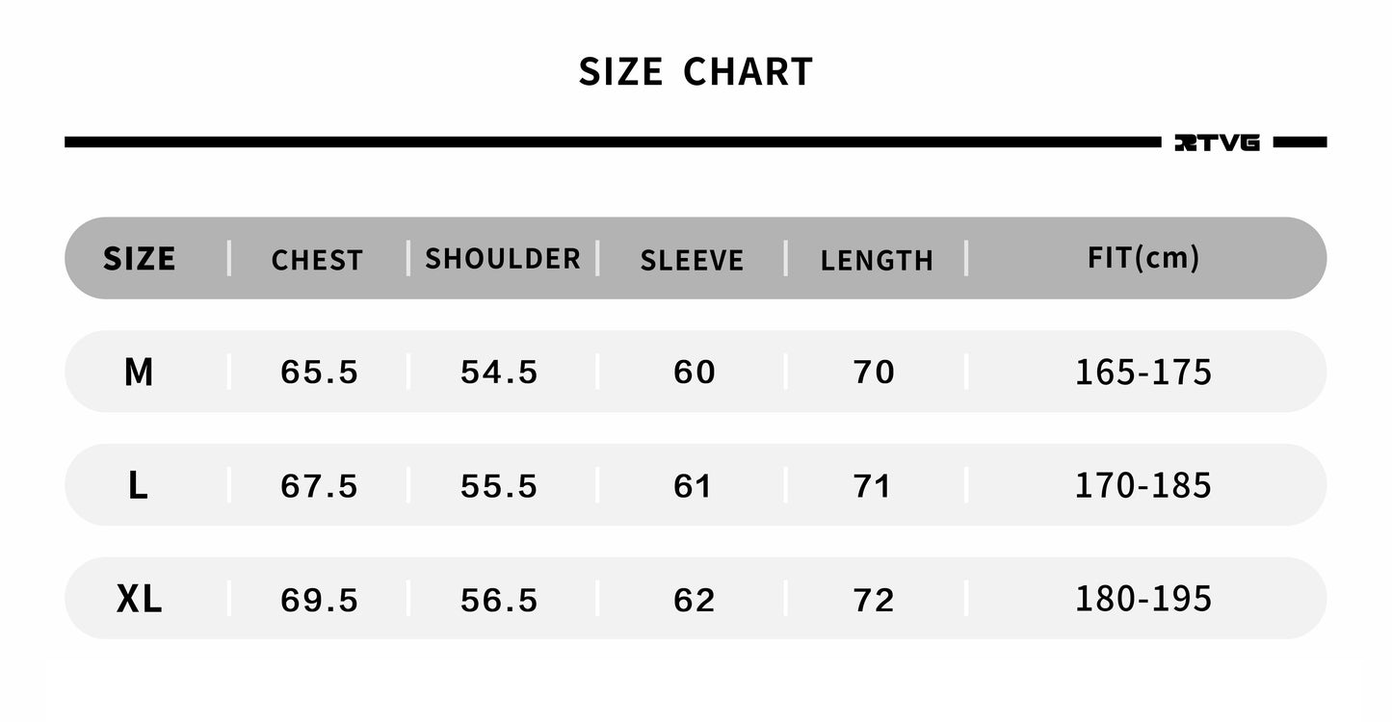Select the LENGTH column header
This screenshot has height=722, width=1392.
pos(877,260)
